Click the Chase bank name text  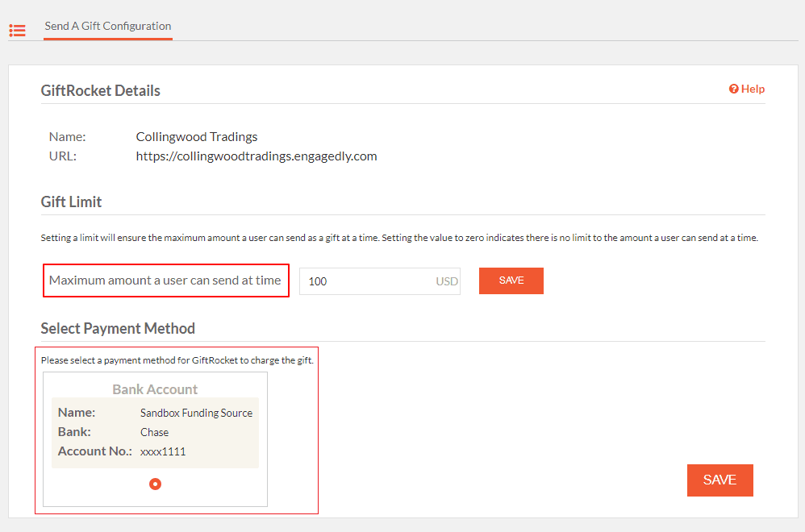[x=155, y=433]
